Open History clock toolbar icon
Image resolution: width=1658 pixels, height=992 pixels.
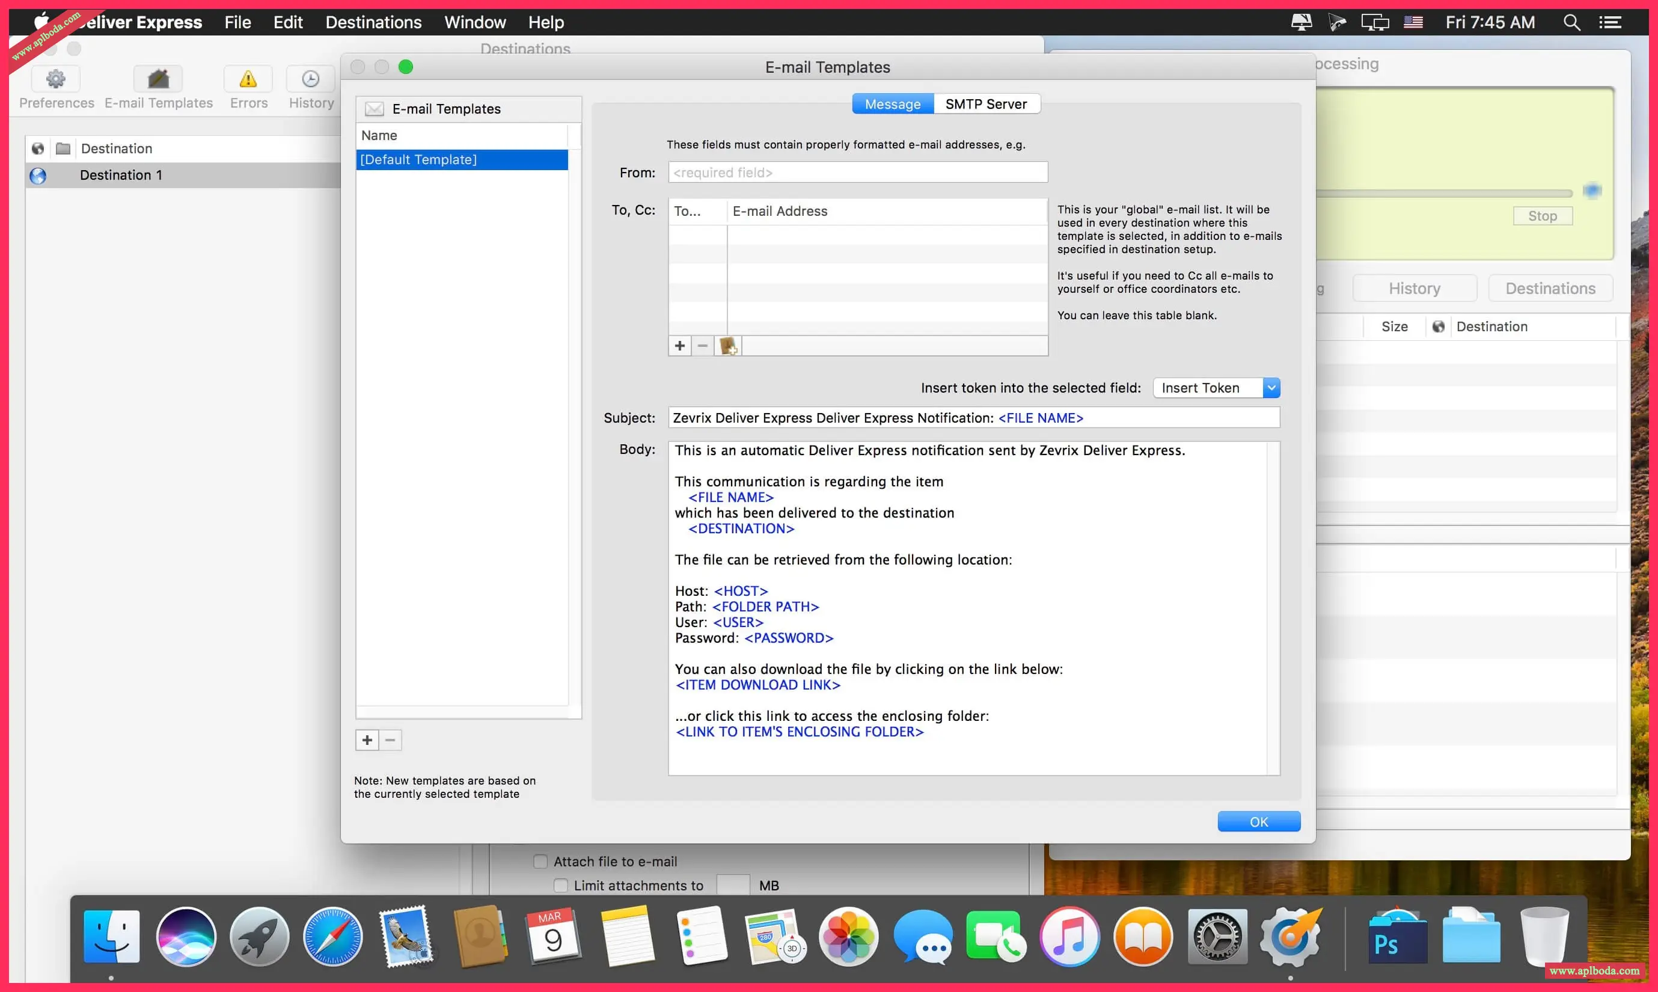click(x=311, y=79)
